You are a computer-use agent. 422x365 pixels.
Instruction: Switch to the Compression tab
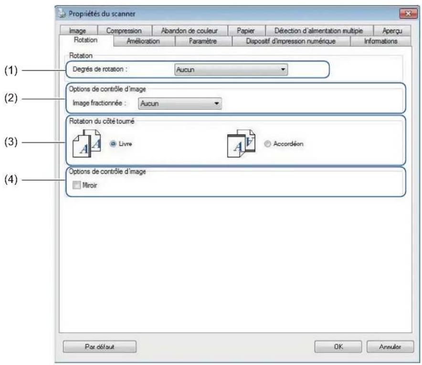click(124, 31)
